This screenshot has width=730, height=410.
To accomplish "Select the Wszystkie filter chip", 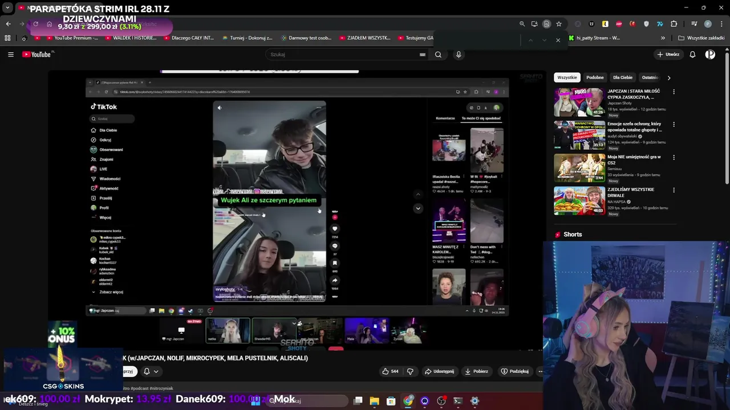I will pos(567,77).
